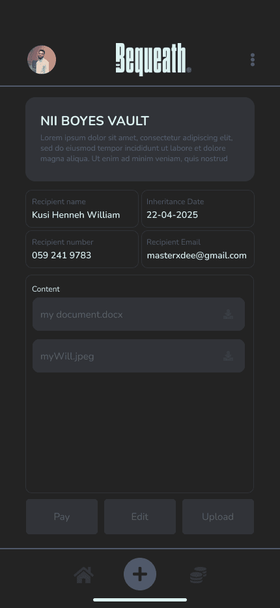Open the my document.docx entry
The height and width of the screenshot is (608, 280).
click(x=139, y=314)
